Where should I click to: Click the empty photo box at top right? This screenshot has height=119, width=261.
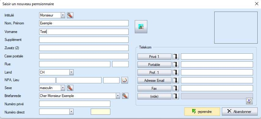pyautogui.click(x=236, y=27)
